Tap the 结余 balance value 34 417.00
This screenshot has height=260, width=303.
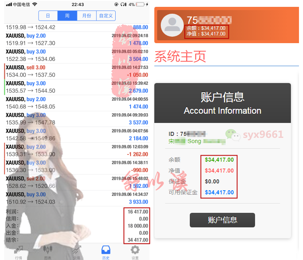tap(138, 240)
